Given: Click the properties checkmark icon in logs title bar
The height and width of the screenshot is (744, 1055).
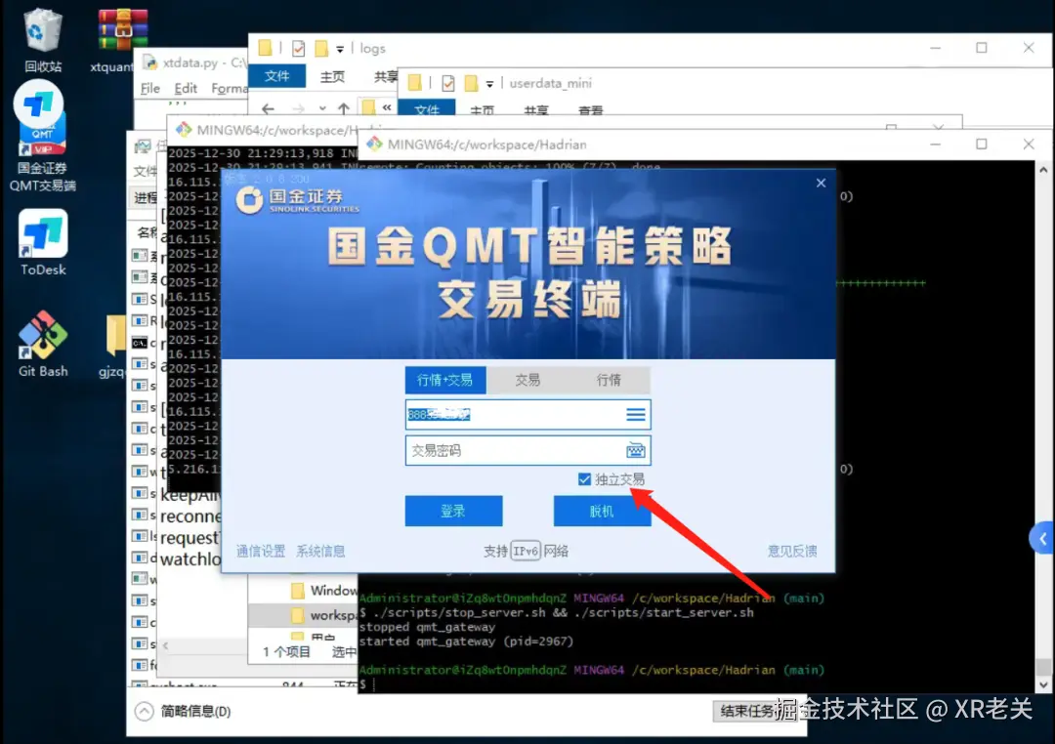Looking at the screenshot, I should [x=299, y=49].
